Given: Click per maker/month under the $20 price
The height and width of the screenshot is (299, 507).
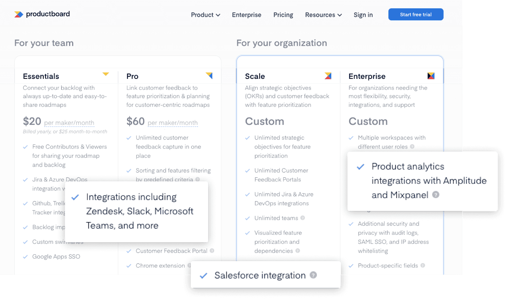Looking at the screenshot, I should coord(69,123).
